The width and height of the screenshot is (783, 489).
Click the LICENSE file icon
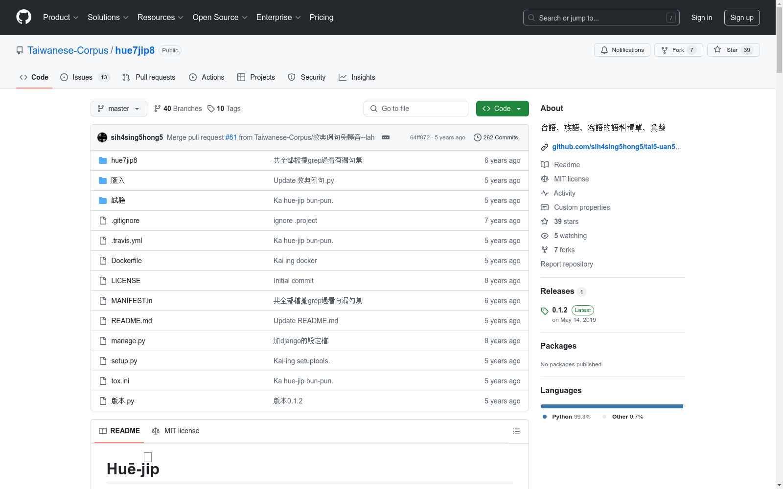coord(103,281)
